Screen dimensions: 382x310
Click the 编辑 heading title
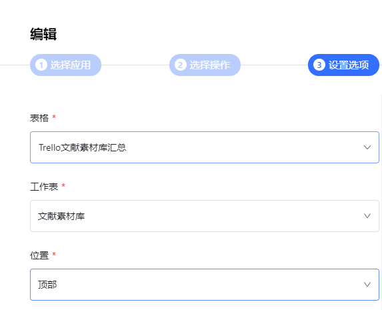click(43, 34)
